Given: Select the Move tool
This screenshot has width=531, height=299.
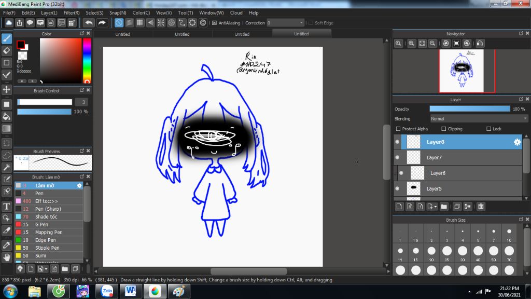Looking at the screenshot, I should pyautogui.click(x=6, y=89).
